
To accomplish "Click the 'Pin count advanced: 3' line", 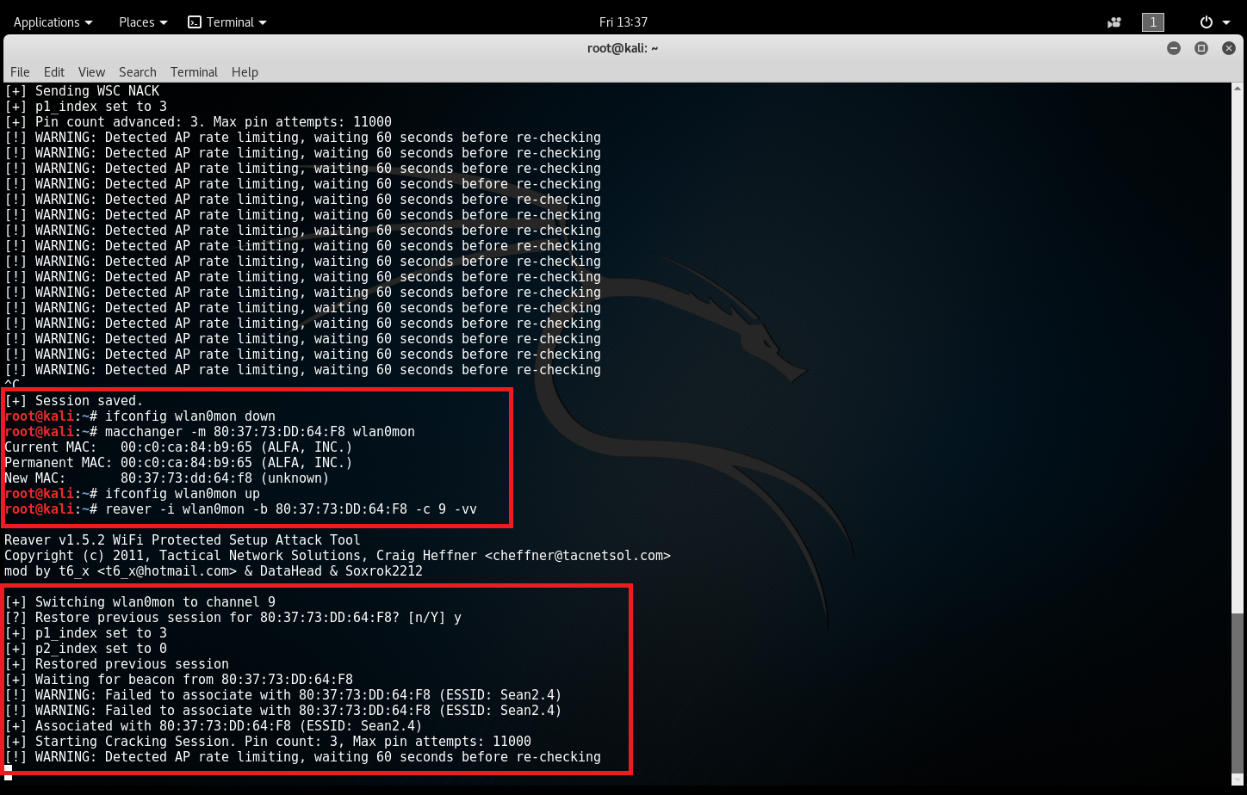I will [198, 122].
